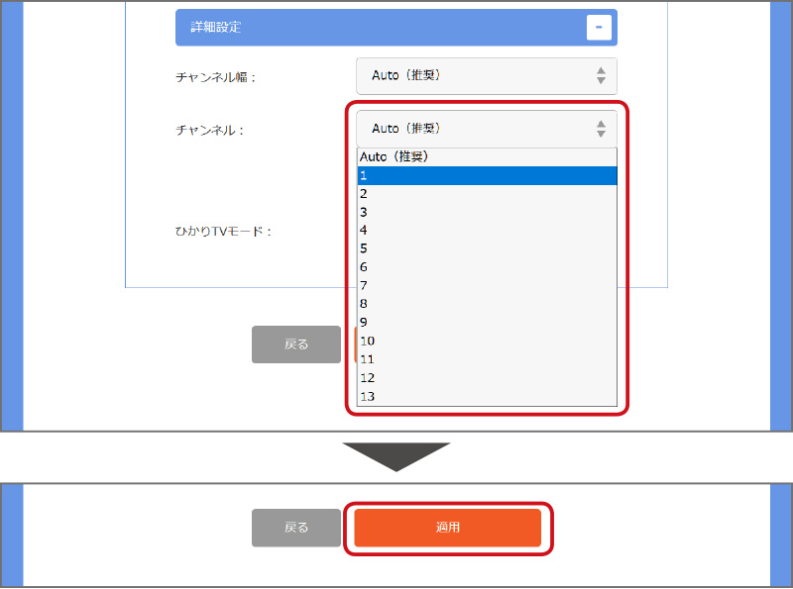
Task: Pick channel 12 in the dropdown
Action: pyautogui.click(x=487, y=378)
